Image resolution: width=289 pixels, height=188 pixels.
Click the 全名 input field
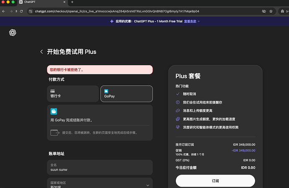point(100,167)
